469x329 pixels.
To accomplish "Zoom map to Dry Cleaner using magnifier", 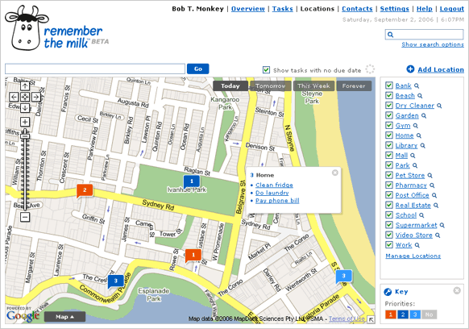I will click(439, 106).
